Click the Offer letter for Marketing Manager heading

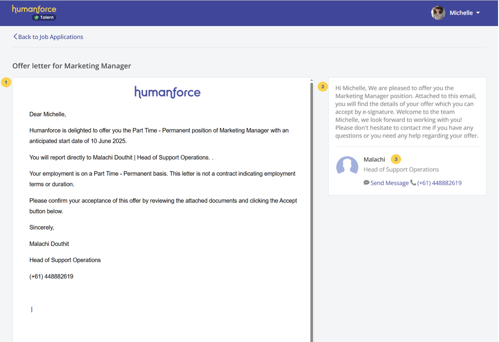pos(72,66)
